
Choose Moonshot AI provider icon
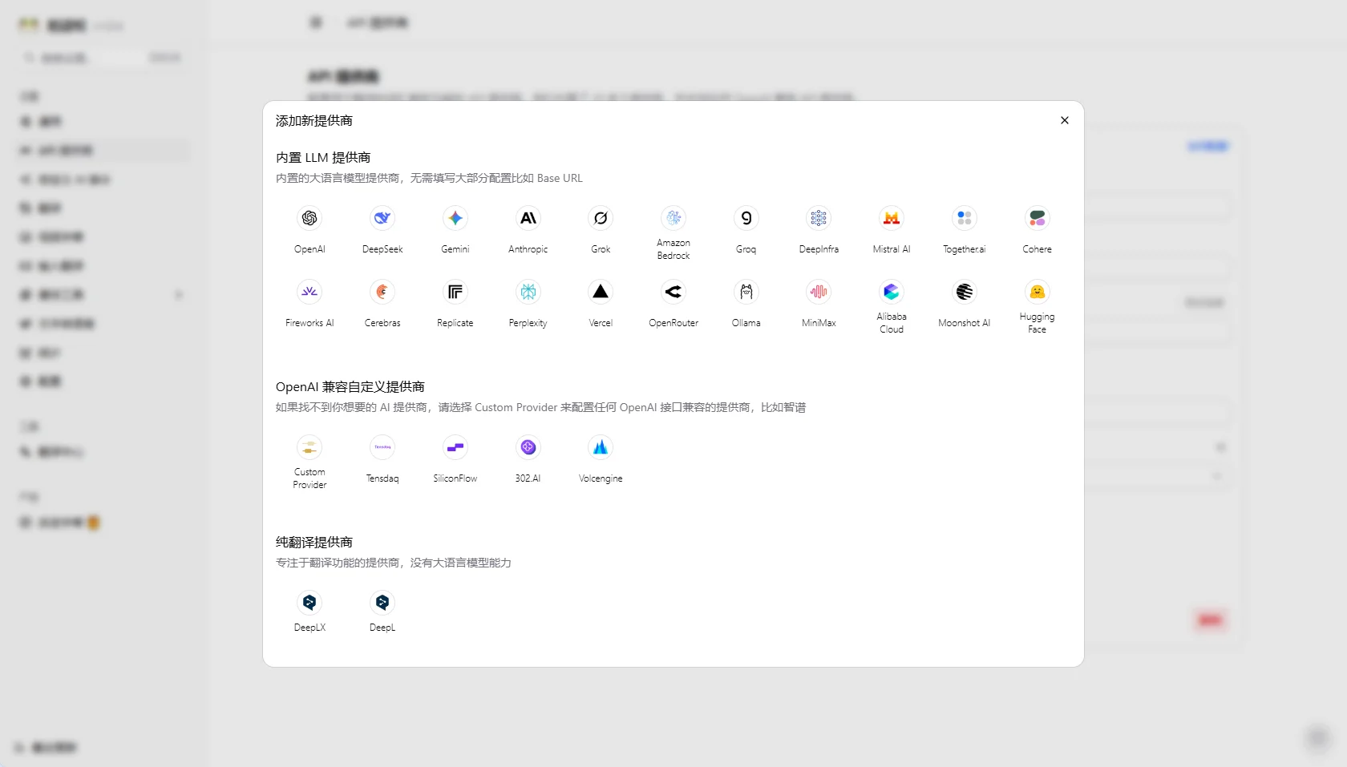pos(965,292)
